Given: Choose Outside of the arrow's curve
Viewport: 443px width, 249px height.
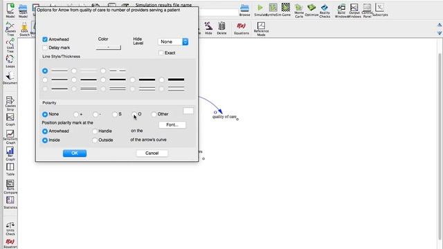Looking at the screenshot, I should click(x=95, y=140).
